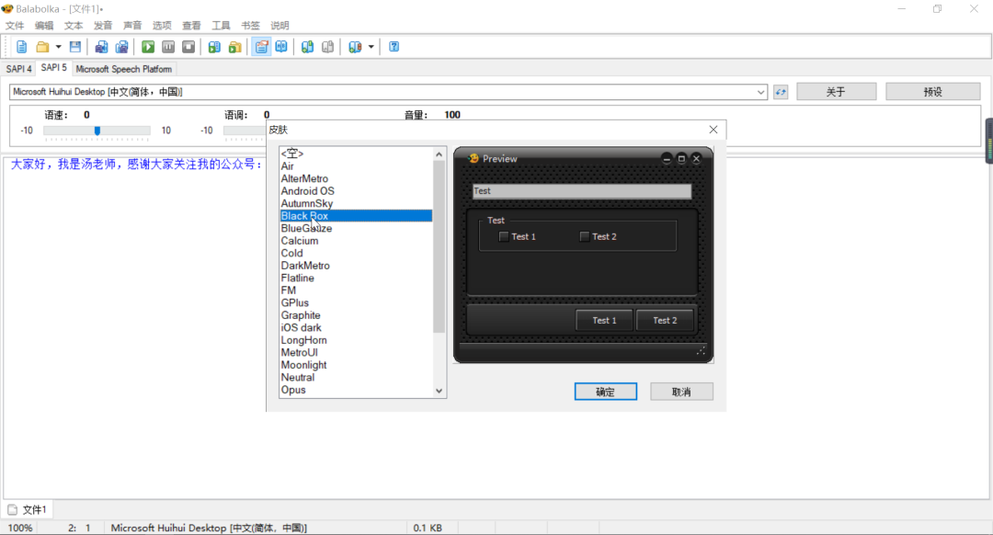Click the open folder toolbar icon
Screen dimensions: 993x535
coord(42,47)
